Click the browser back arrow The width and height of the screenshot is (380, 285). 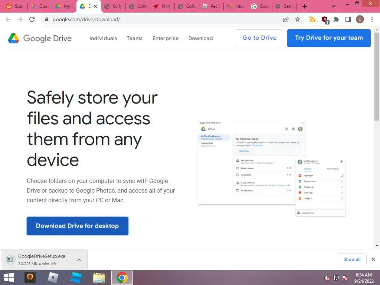tap(8, 19)
